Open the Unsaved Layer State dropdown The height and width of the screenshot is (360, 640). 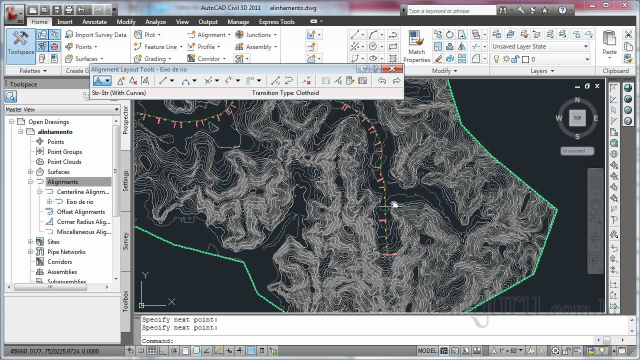pyautogui.click(x=540, y=46)
